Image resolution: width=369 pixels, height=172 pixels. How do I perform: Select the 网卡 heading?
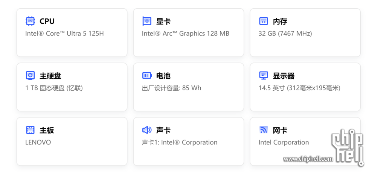(x=280, y=130)
